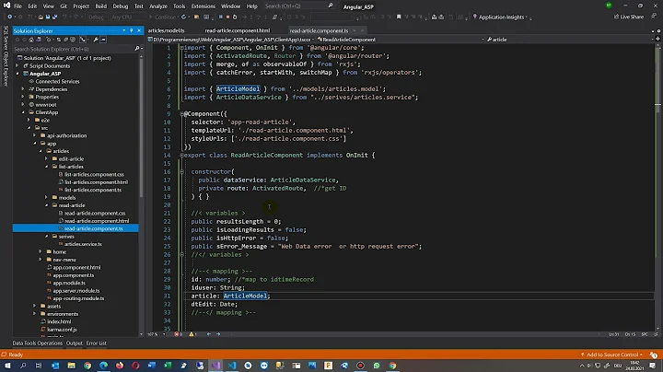Open the Any CPU platform dropdown

(x=128, y=17)
